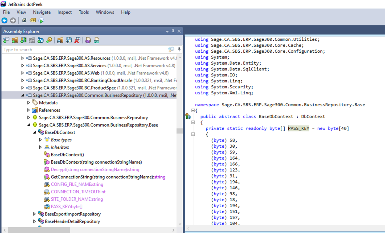Select GetConnectionString method in the tree
Screen dimensions: 385x233
pyautogui.click(x=108, y=177)
